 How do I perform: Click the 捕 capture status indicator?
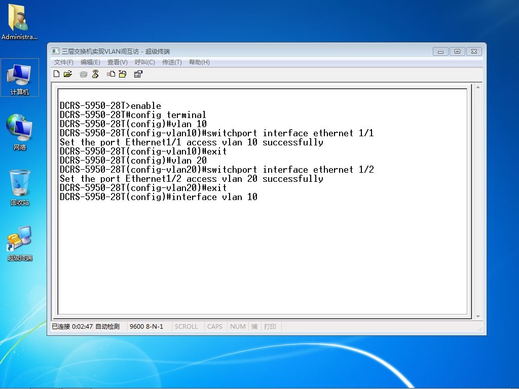254,327
